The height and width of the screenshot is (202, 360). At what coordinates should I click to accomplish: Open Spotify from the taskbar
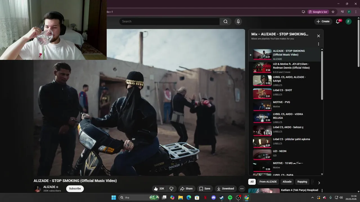pos(230,198)
